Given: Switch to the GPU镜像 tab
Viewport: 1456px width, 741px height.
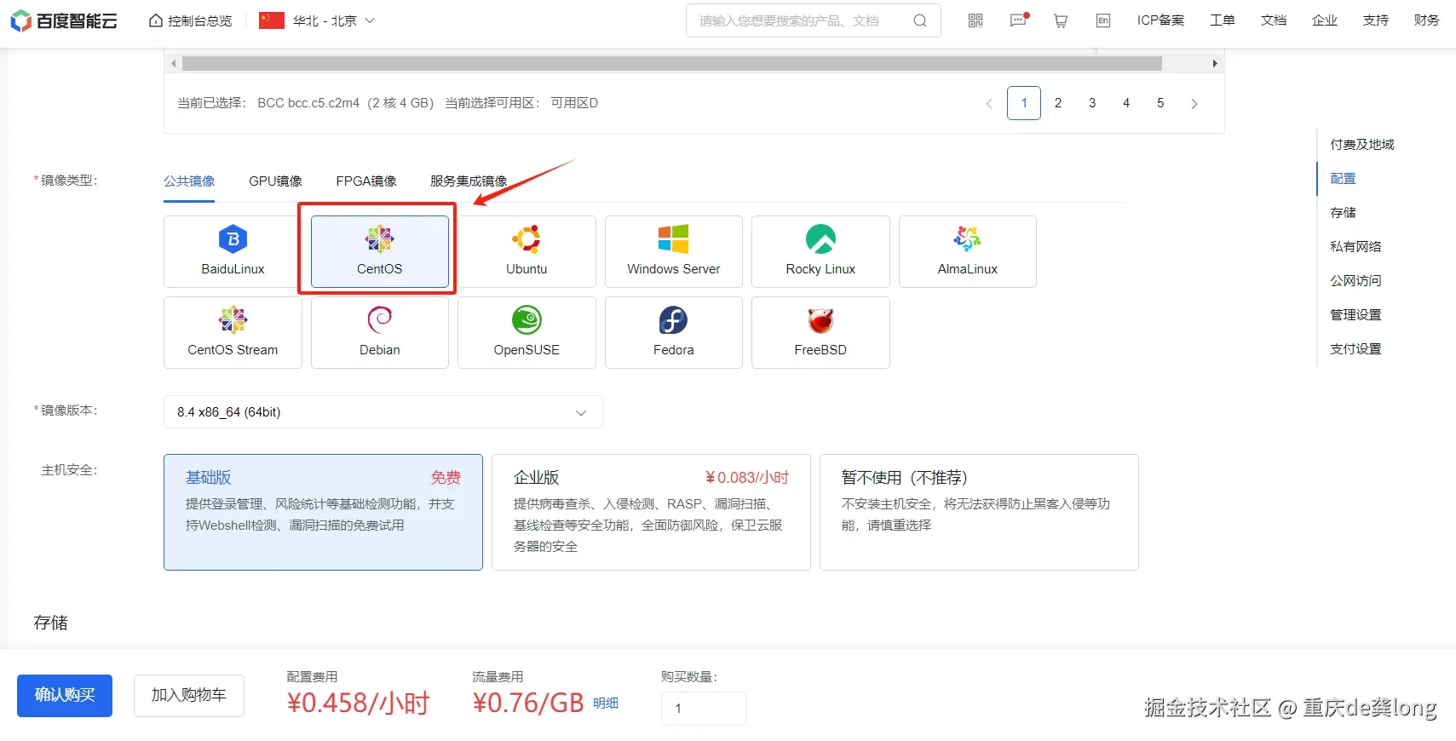Looking at the screenshot, I should pos(275,181).
